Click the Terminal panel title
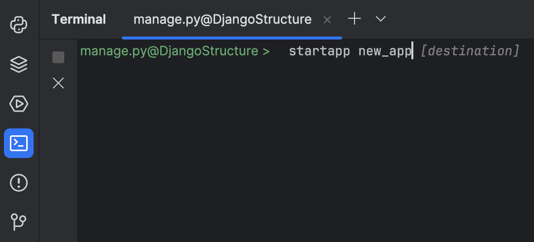Screen dimensions: 534x242 (x=79, y=20)
